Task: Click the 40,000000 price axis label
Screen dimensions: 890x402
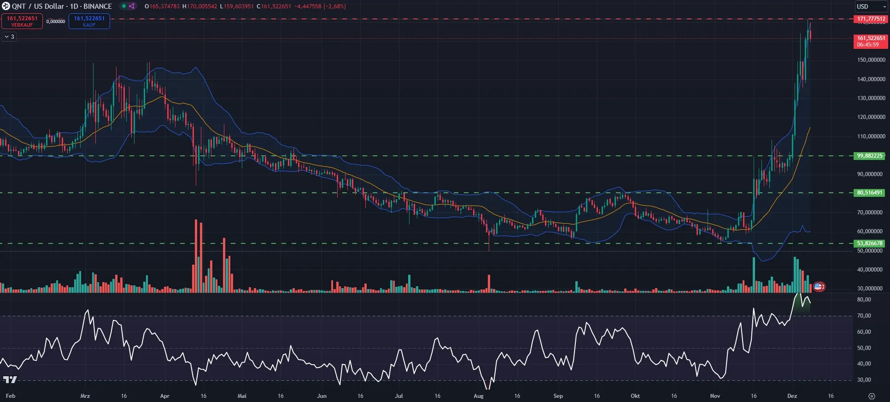Action: 870,270
